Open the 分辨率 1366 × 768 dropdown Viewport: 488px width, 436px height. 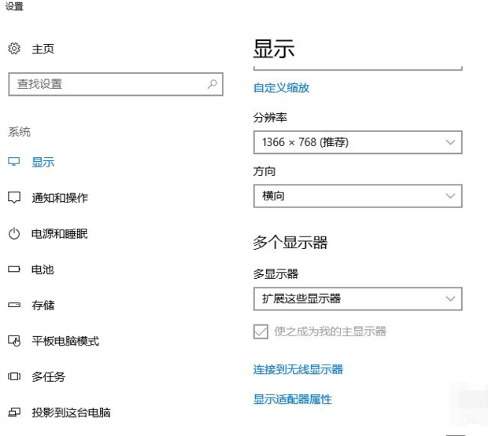(x=358, y=142)
